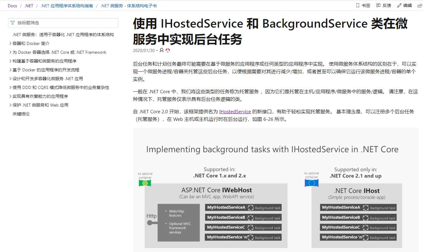Click the Web/Http features box in diagram
The image size is (423, 252).
[x=179, y=223]
